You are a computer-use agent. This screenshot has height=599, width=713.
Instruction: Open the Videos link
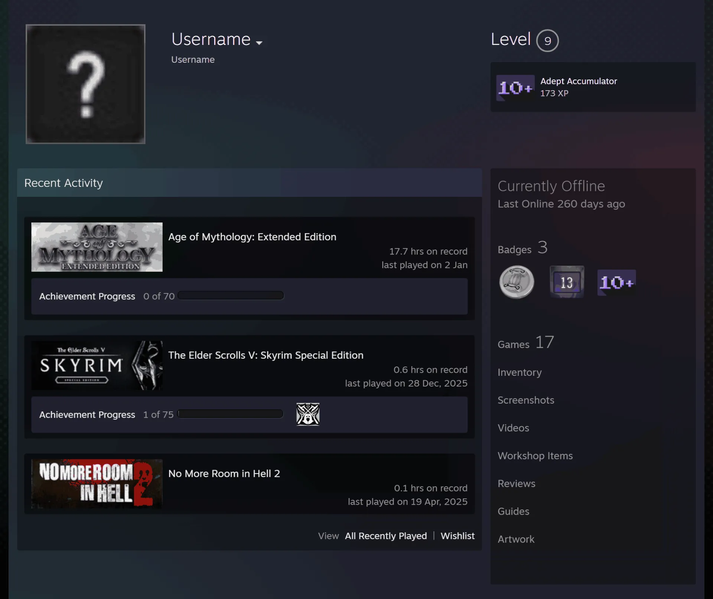click(513, 428)
